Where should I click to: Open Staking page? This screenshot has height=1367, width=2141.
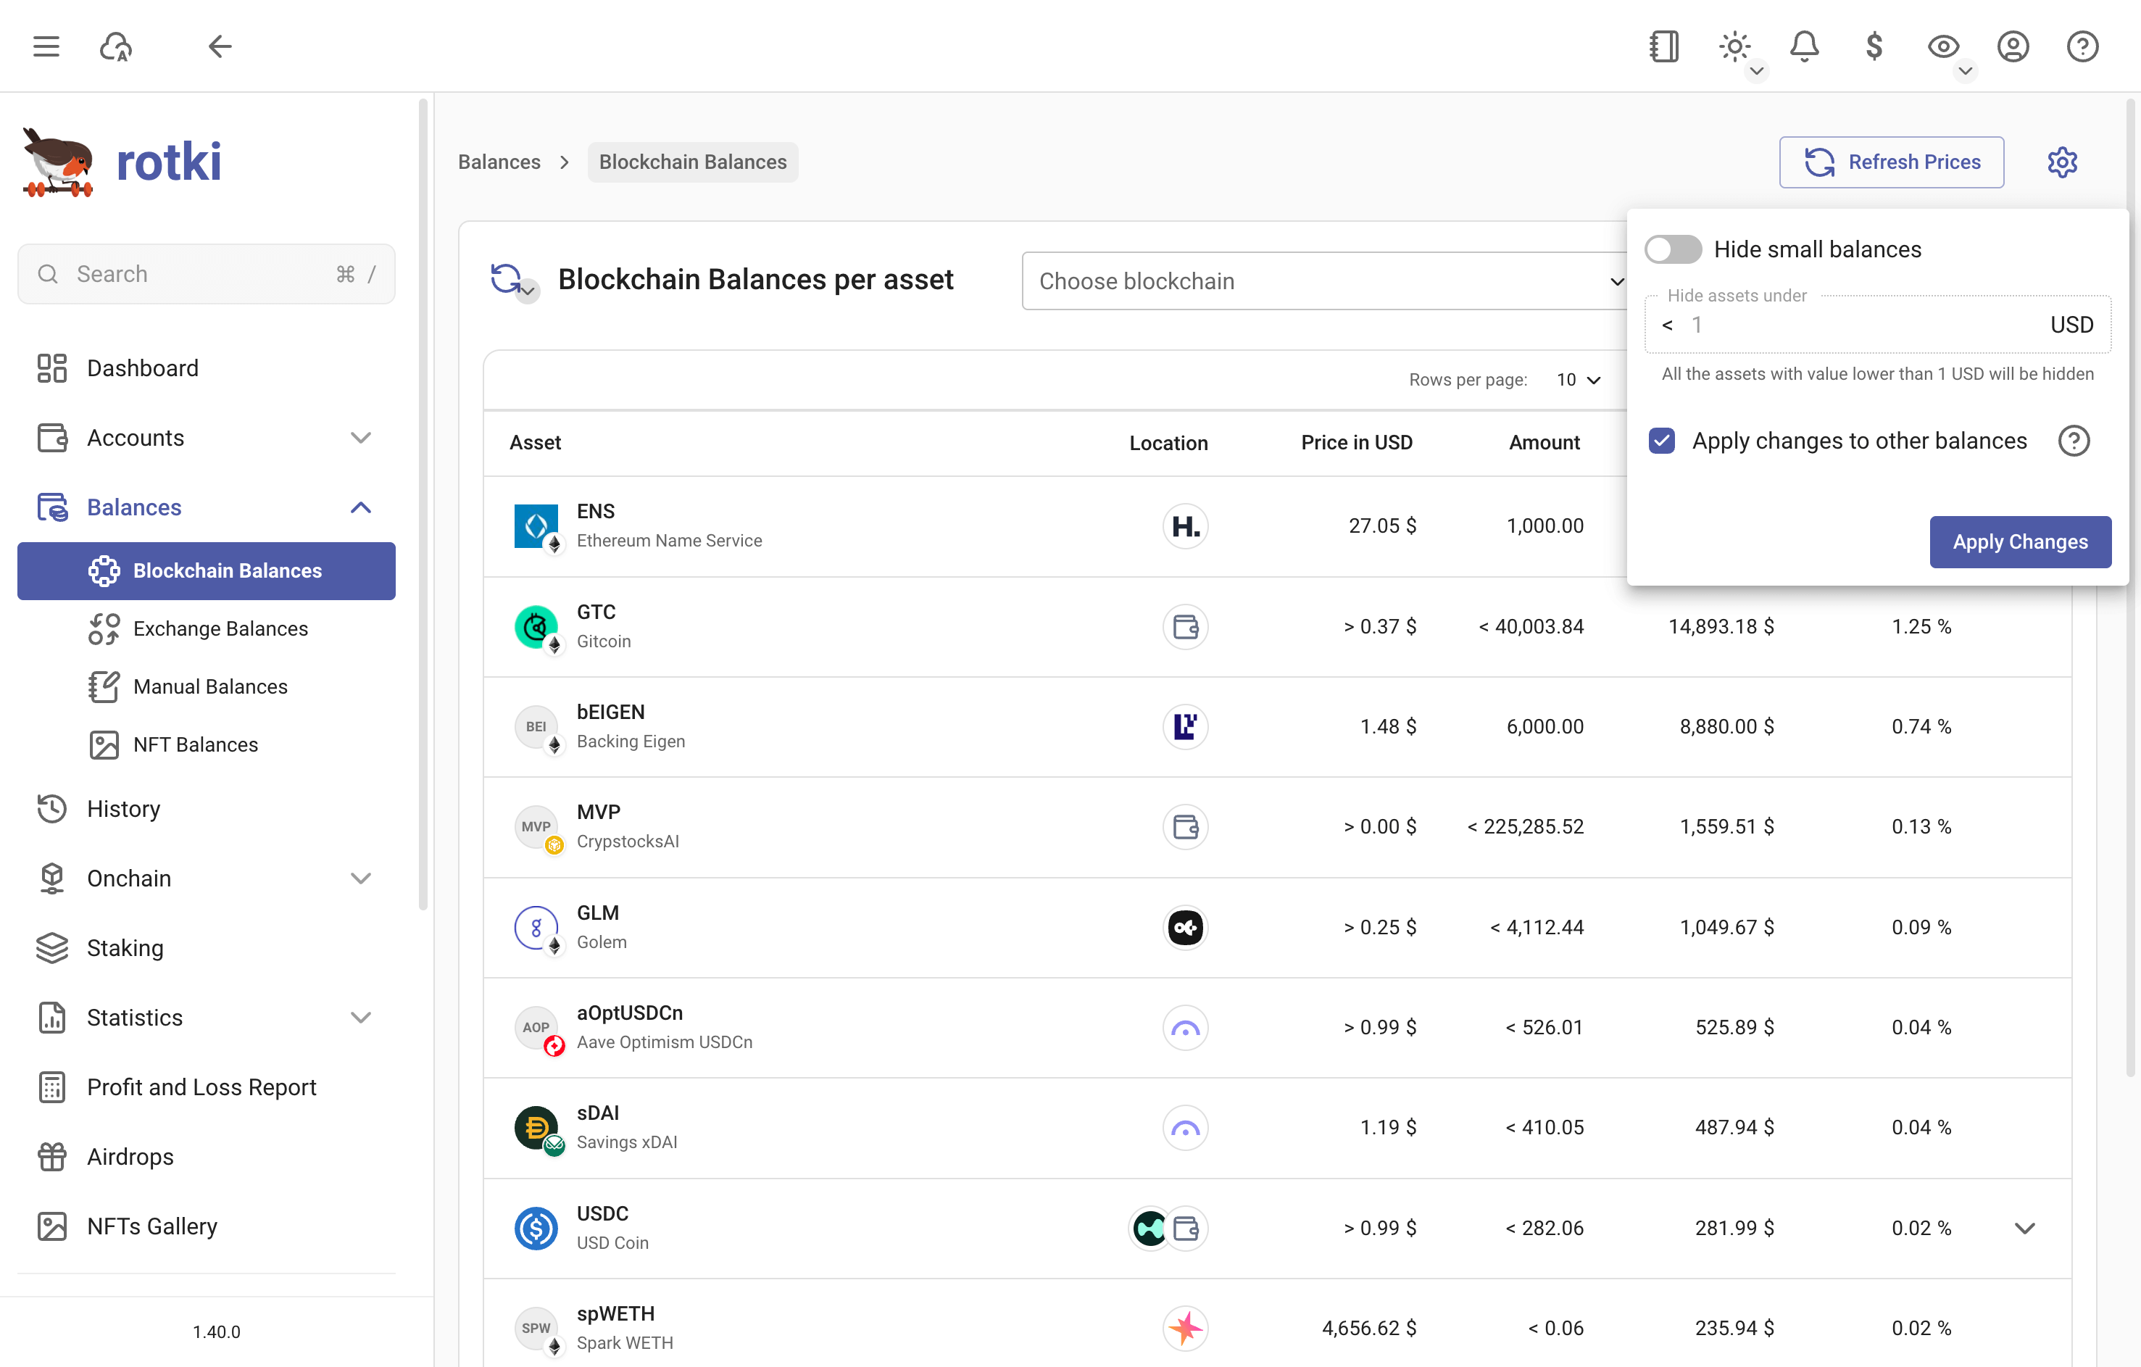point(207,948)
